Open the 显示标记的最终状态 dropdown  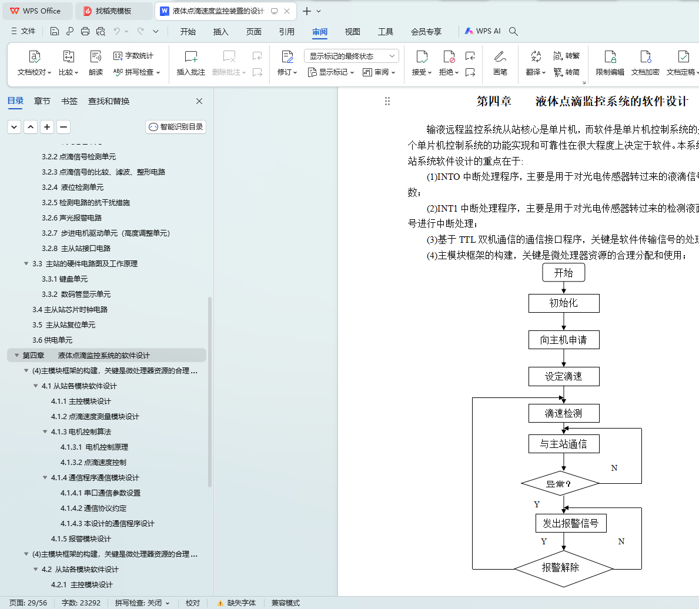pos(352,56)
